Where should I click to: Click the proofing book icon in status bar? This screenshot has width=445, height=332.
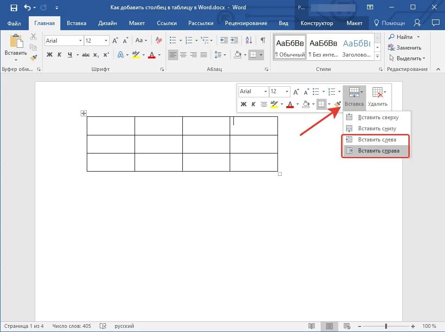coord(103,326)
